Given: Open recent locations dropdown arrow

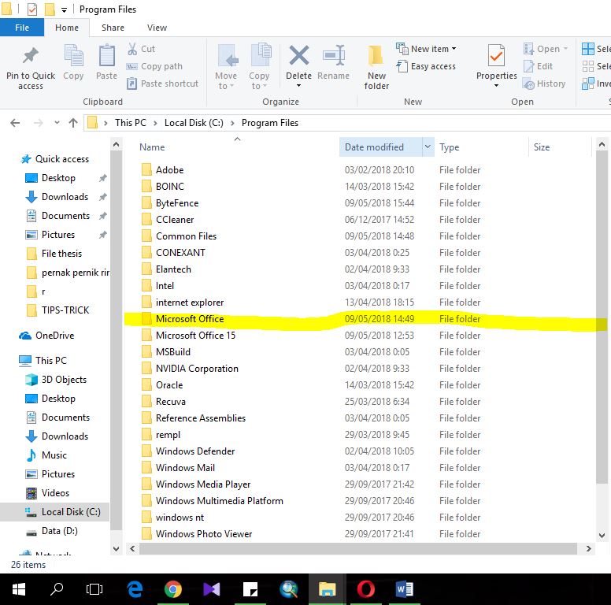Looking at the screenshot, I should click(57, 123).
